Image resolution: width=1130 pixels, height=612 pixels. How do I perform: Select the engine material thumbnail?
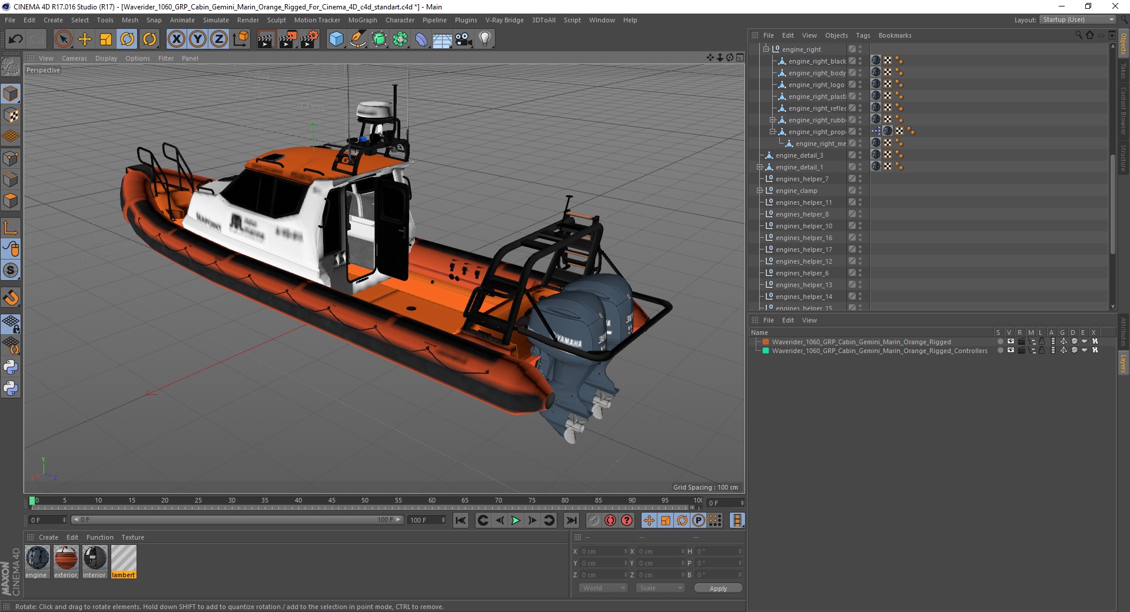pos(37,558)
